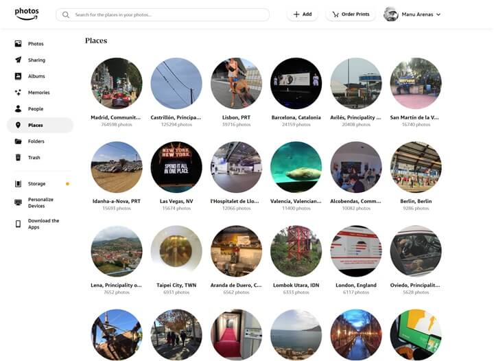Screen dimensions: 494x361
Task: Select Places in the sidebar
Action: coord(40,125)
